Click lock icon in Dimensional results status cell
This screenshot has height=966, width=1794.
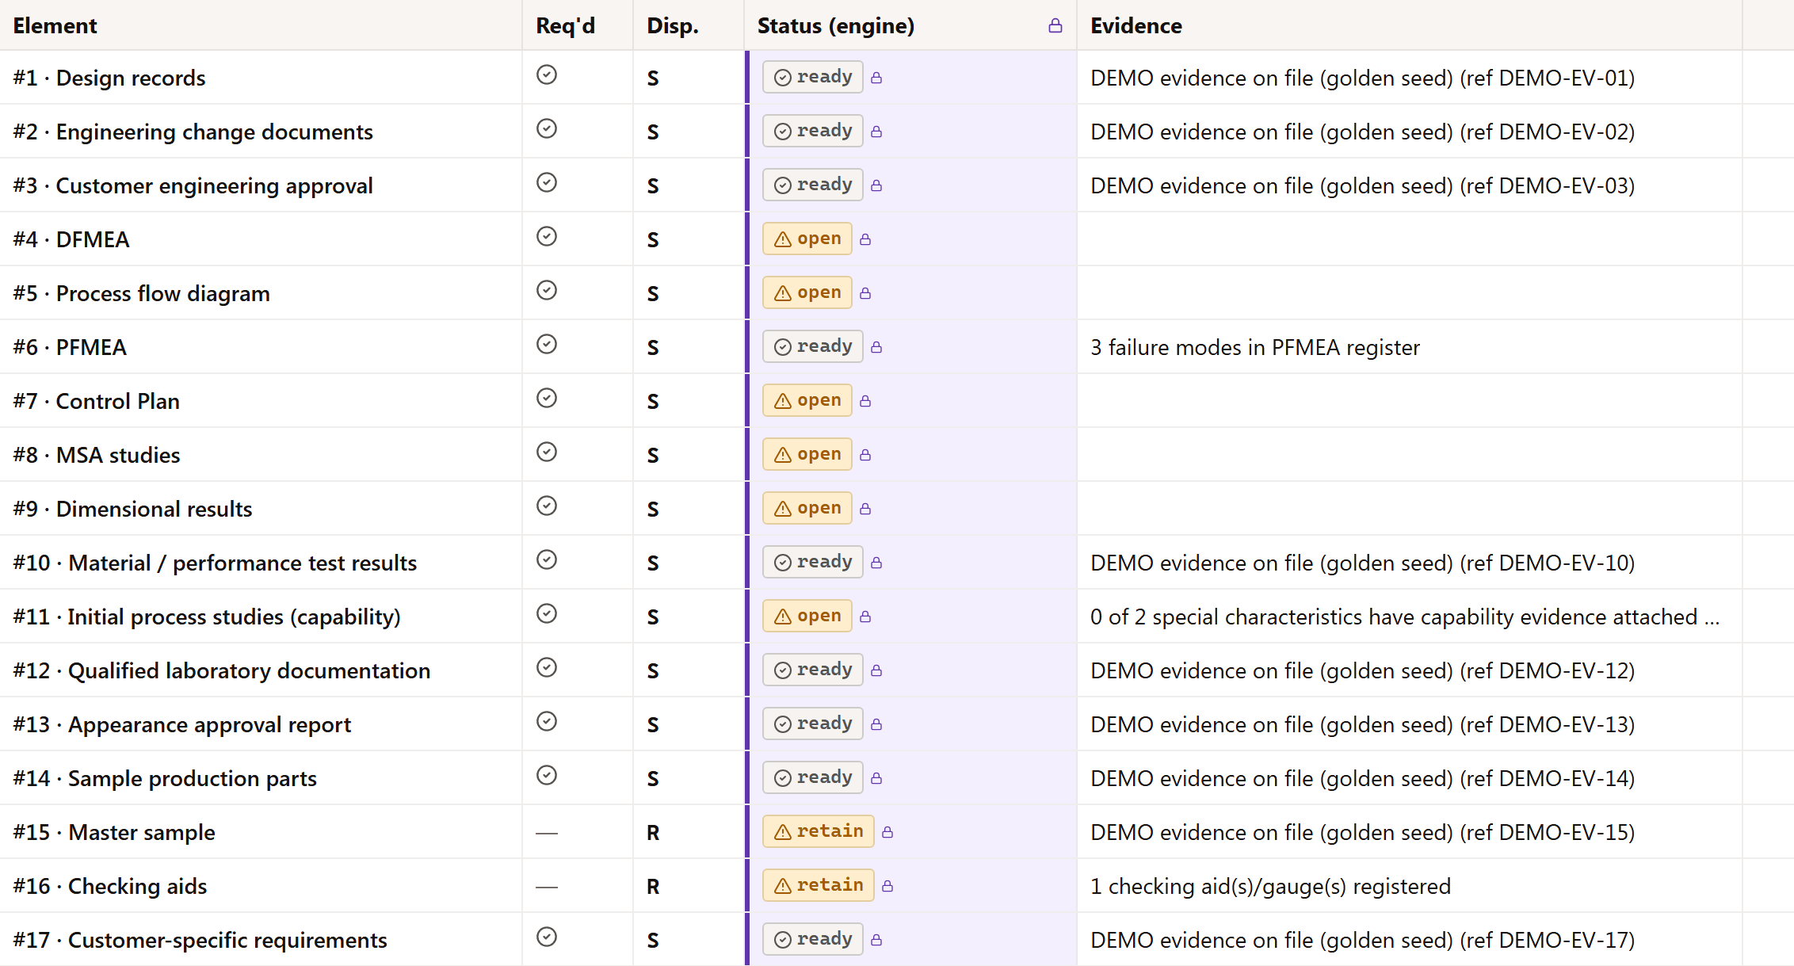pos(865,509)
